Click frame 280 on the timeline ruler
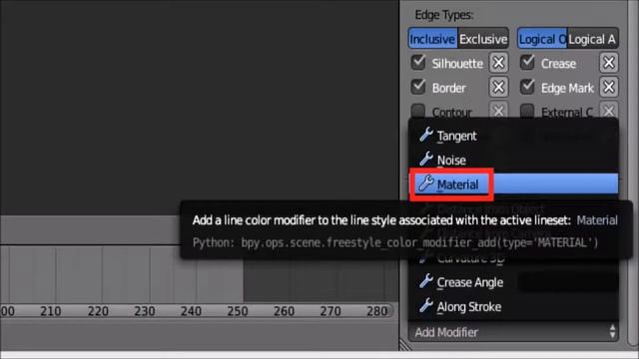The height and width of the screenshot is (359, 639). point(376,311)
